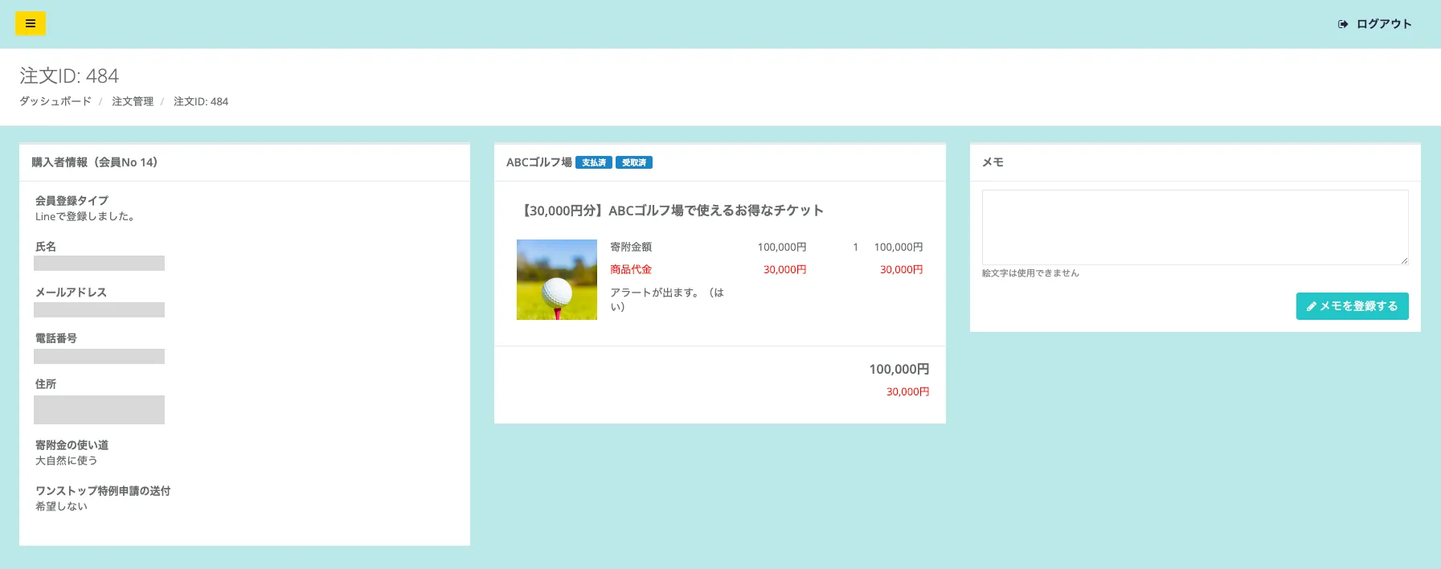The height and width of the screenshot is (569, 1441).
Task: Click 大自然に使う value
Action: click(66, 461)
